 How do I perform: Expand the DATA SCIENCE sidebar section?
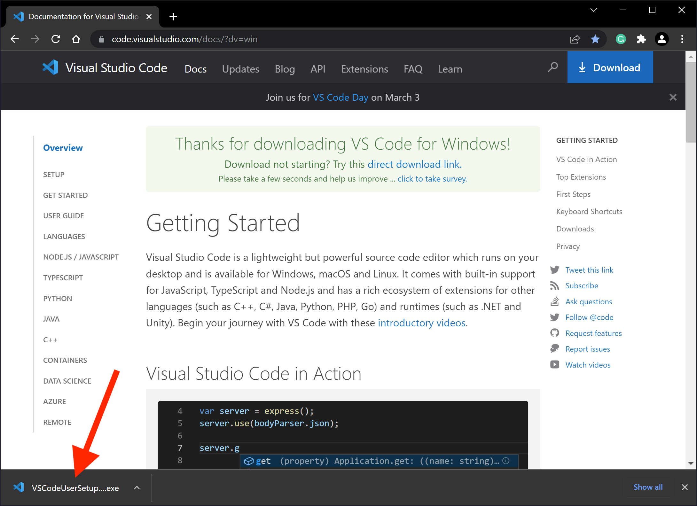[x=67, y=381]
